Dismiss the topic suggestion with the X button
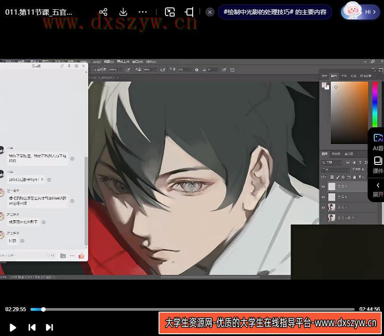Screen dimensions: 384x336 click(x=210, y=12)
